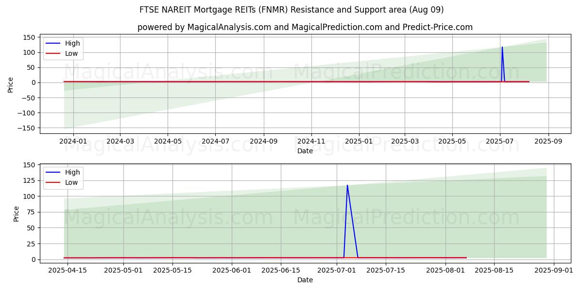Click the '150' y-axis label in top chart

30,37
